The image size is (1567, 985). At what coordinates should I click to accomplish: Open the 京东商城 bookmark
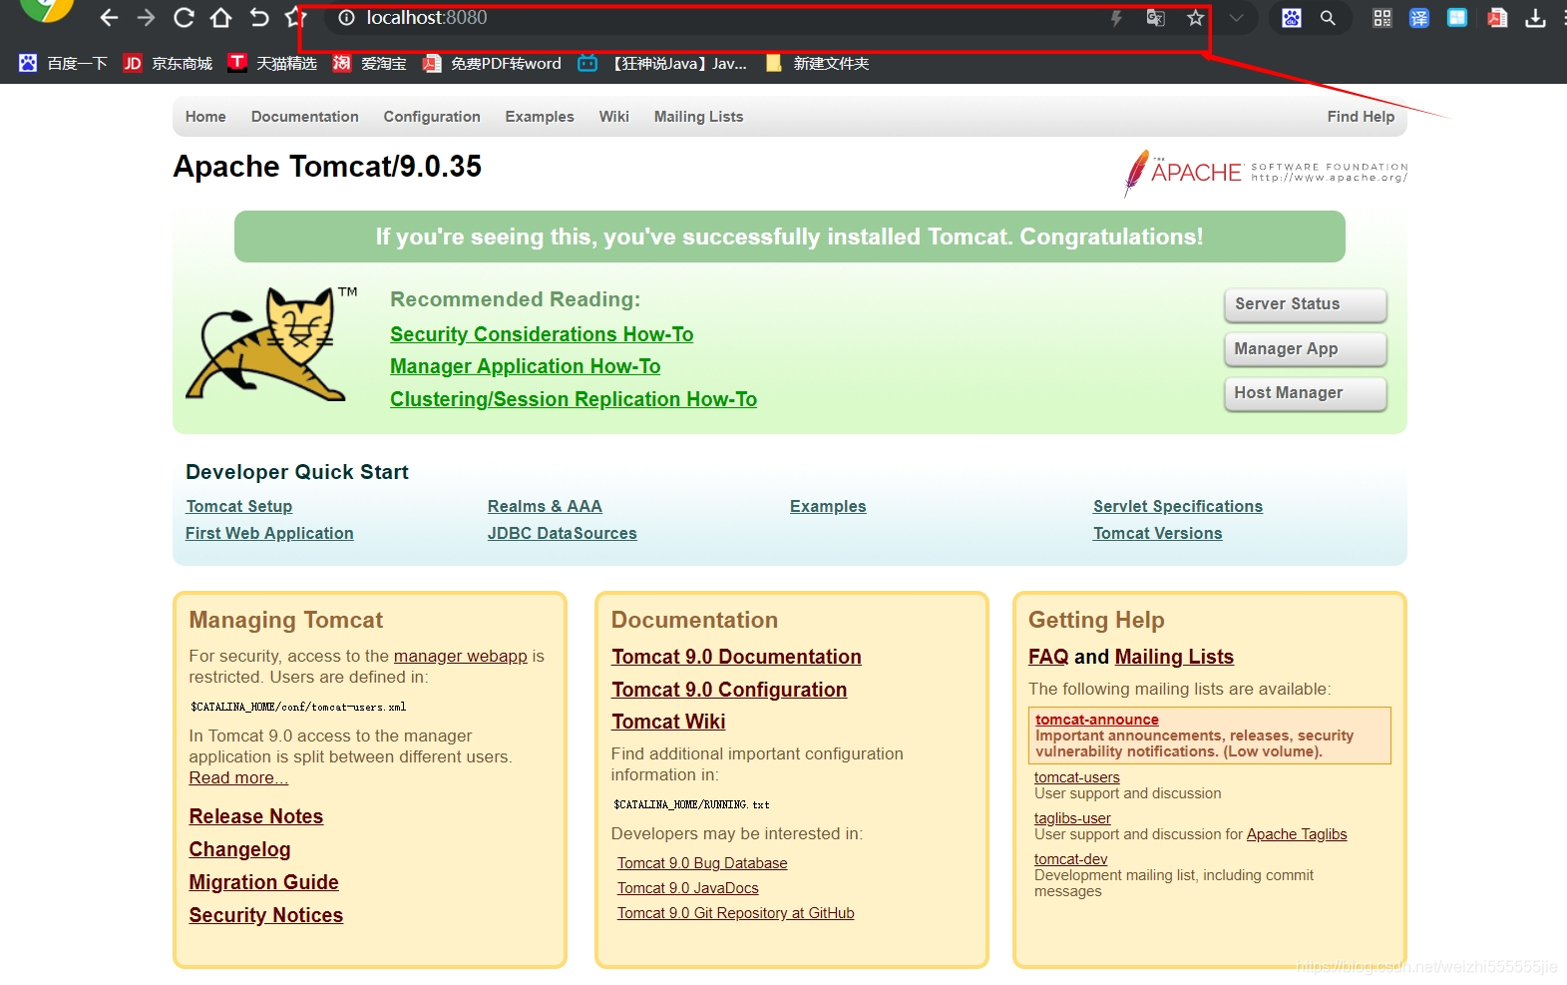[168, 63]
